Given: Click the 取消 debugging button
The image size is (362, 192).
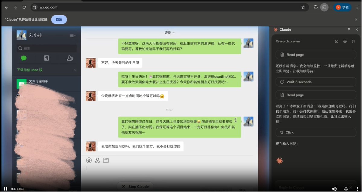Looking at the screenshot, I should (59, 20).
